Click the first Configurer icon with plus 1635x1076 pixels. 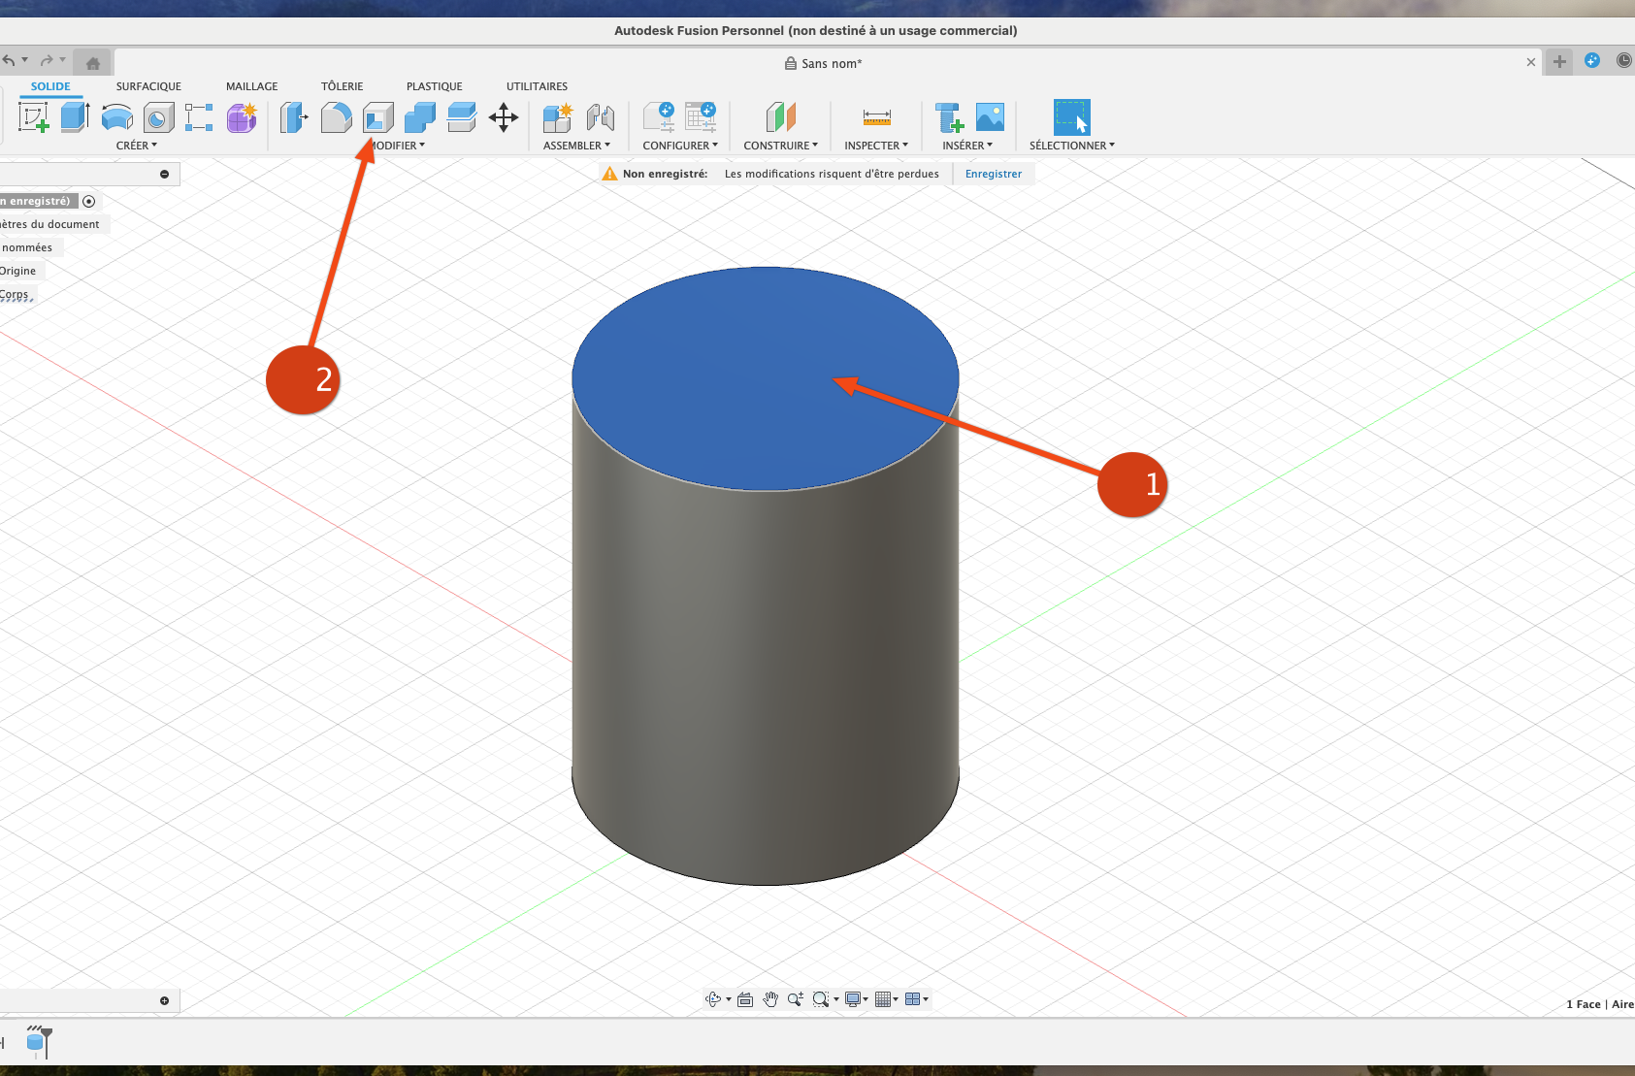(x=660, y=117)
